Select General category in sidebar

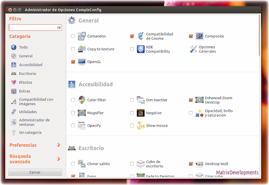26,56
